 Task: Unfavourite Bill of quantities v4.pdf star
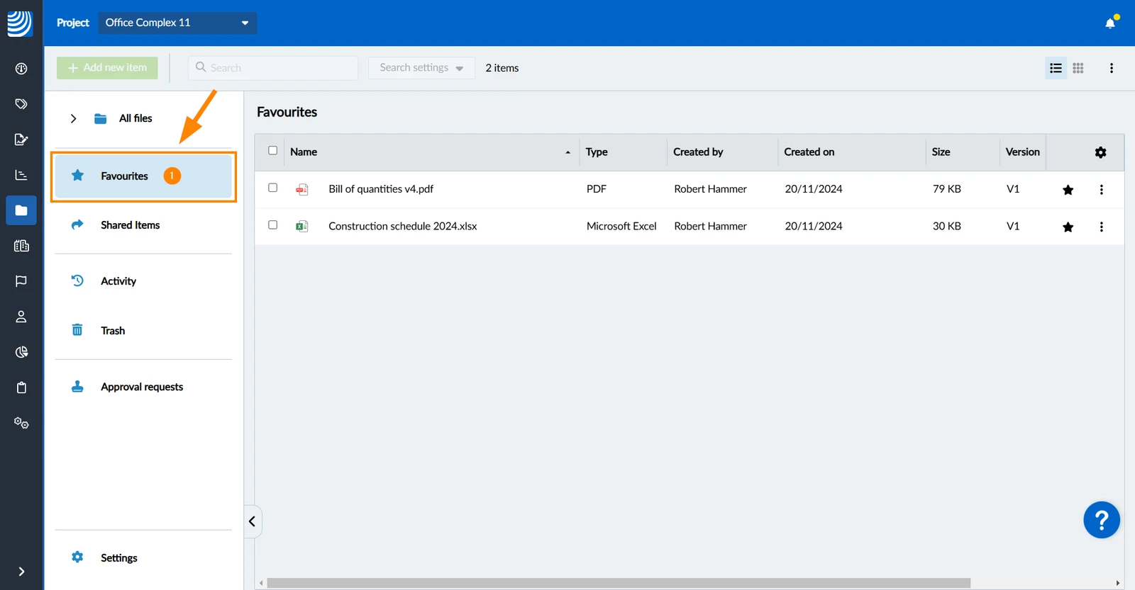(x=1068, y=190)
